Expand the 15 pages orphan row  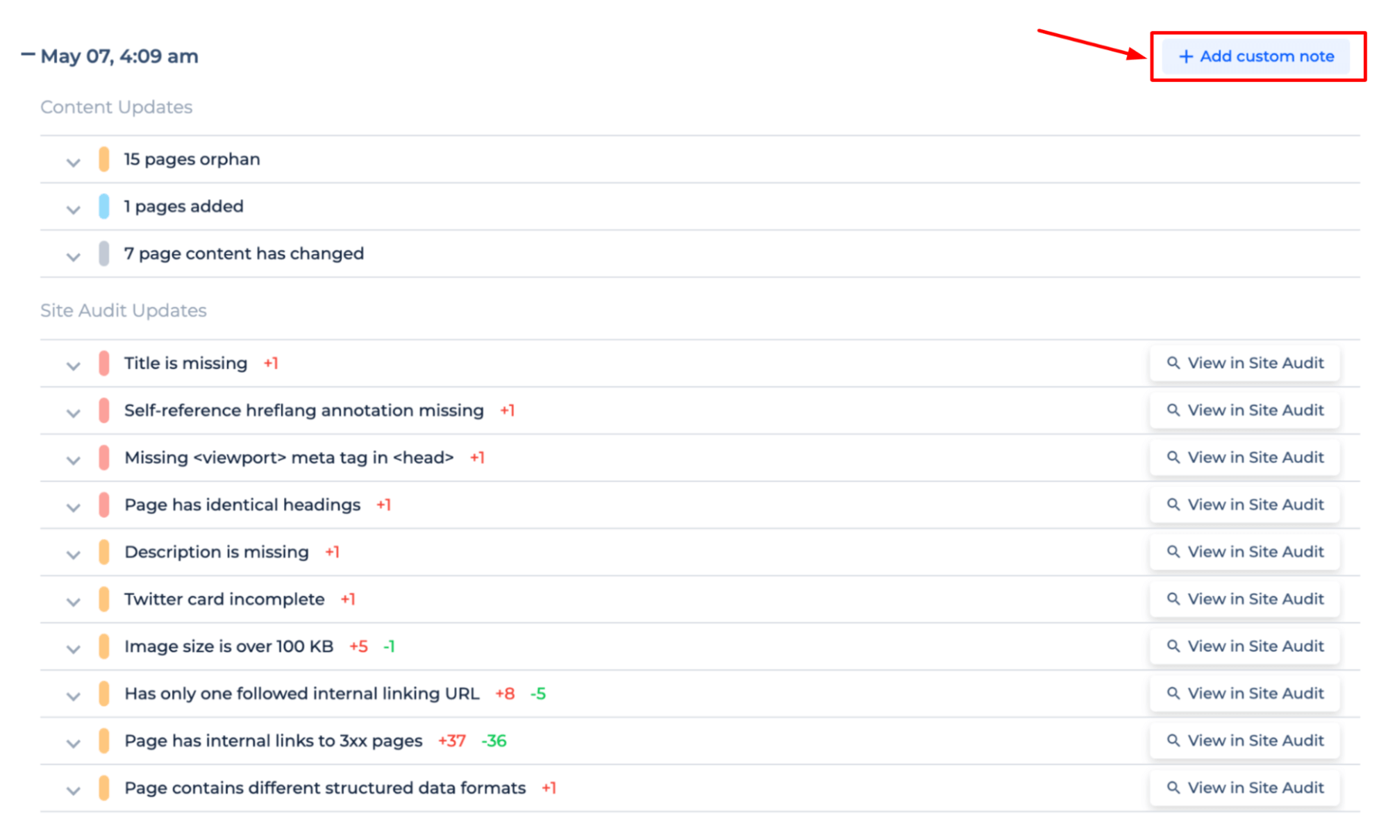[x=73, y=162]
